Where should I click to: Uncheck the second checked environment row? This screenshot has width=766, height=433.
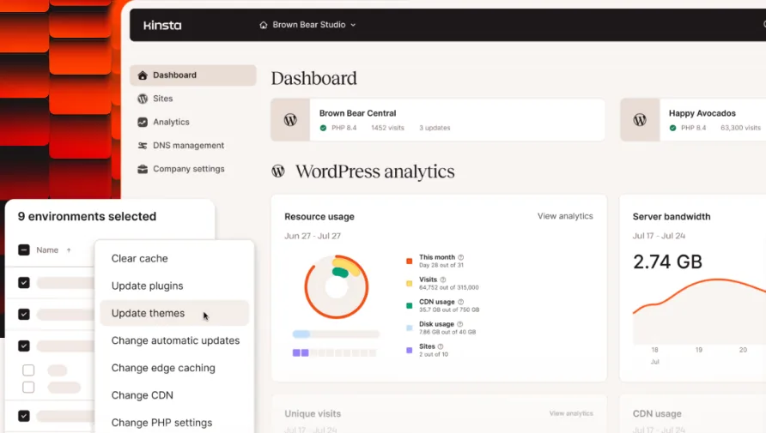pyautogui.click(x=24, y=315)
